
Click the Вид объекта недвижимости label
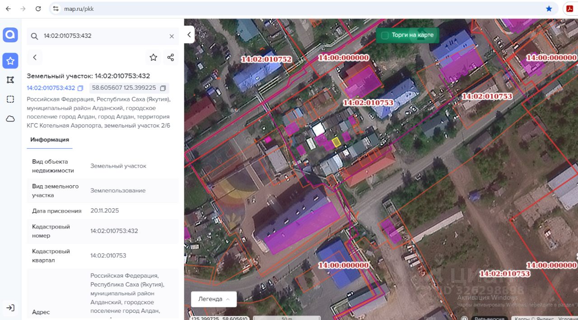[53, 166]
